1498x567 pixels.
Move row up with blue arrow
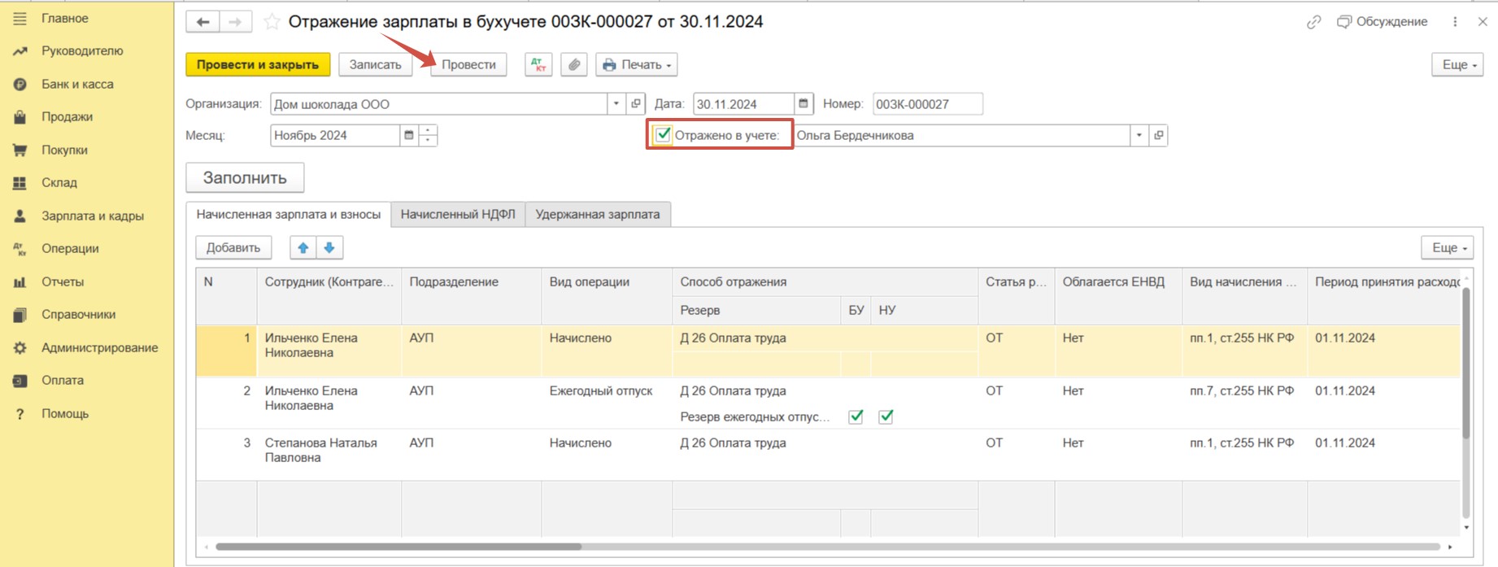(303, 247)
